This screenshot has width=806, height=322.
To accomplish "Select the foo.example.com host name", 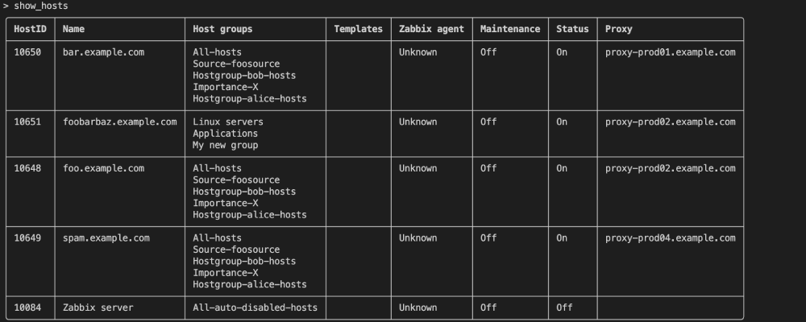I will click(103, 169).
